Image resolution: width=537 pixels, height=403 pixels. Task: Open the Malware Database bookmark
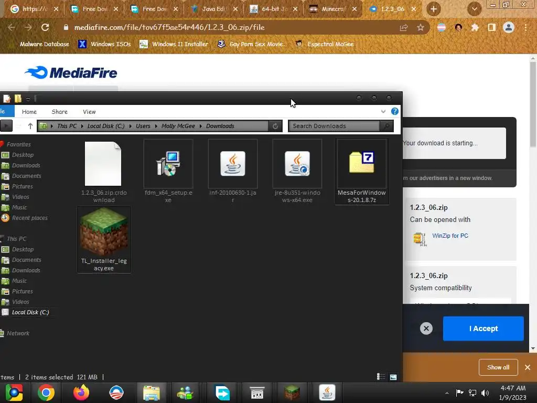click(44, 44)
